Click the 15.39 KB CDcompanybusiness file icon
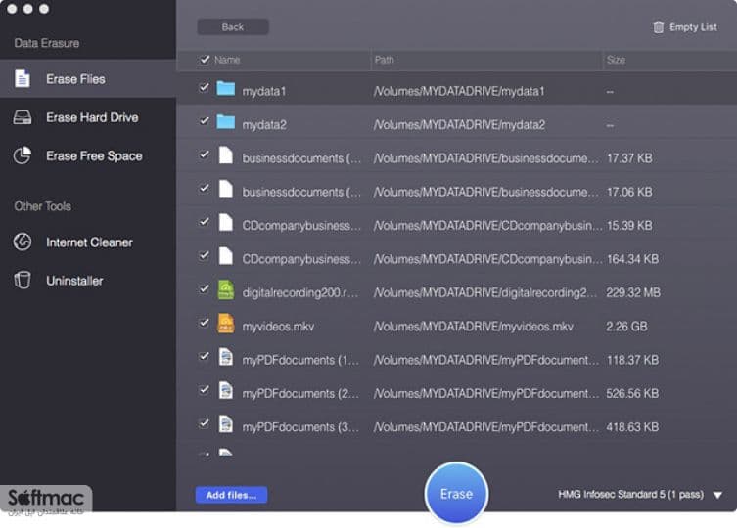737x528 pixels. (x=226, y=223)
